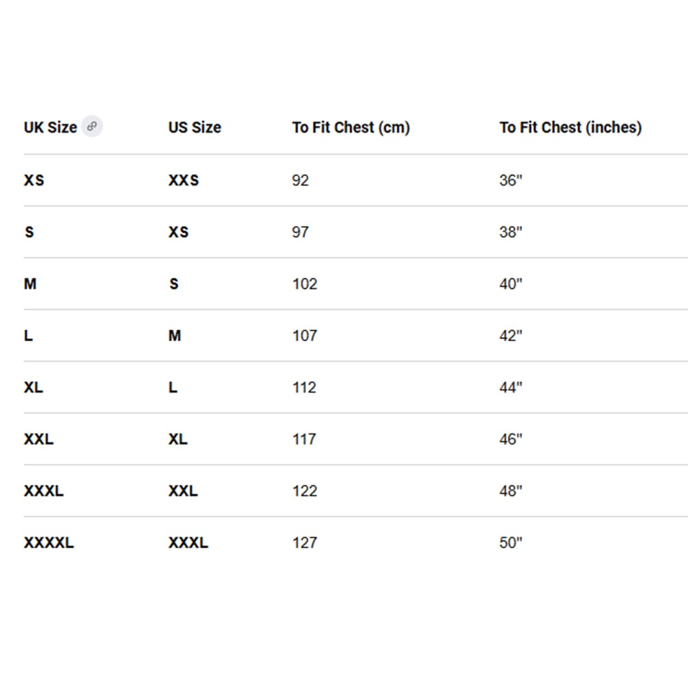688x688 pixels.
Task: Click the 102 cm chest value
Action: click(x=305, y=284)
